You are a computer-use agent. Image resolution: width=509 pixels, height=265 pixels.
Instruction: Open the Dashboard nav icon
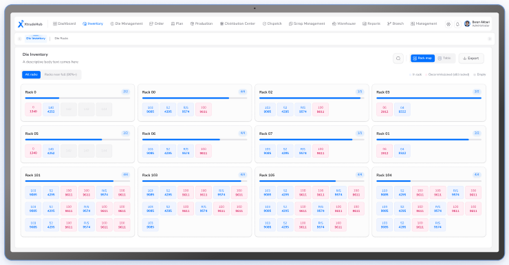[x=55, y=23]
